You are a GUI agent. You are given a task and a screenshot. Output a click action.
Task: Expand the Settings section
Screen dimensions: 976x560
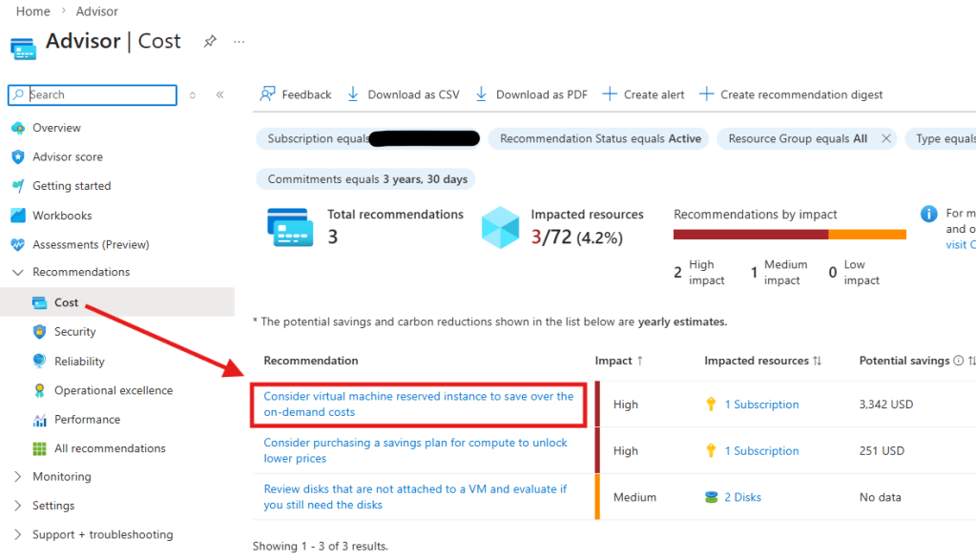(x=17, y=506)
